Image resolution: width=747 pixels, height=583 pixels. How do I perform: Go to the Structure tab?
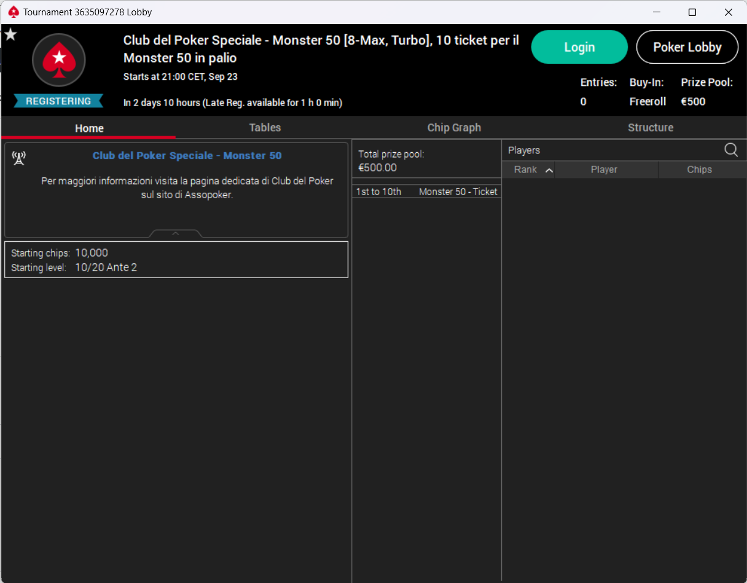[x=650, y=128]
